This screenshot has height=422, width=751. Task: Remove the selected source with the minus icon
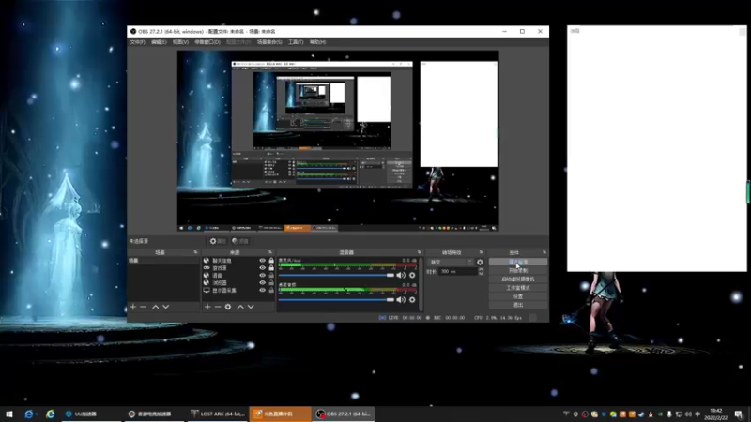pyautogui.click(x=218, y=307)
